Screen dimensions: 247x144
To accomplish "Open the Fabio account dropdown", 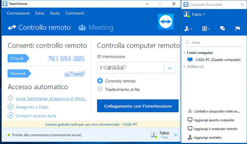I will pos(198,14).
